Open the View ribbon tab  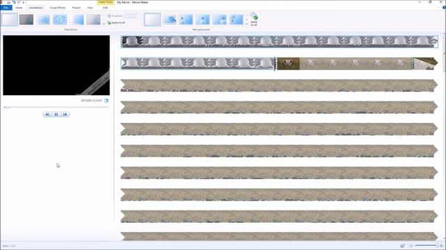90,8
